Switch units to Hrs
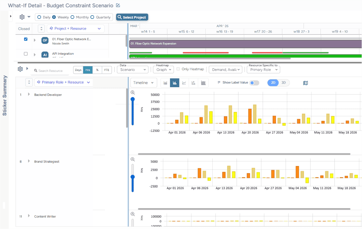 click(88, 70)
